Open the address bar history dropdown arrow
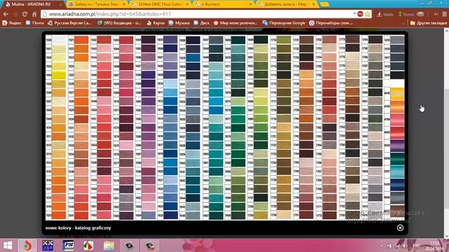The width and height of the screenshot is (449, 252). pos(354,14)
